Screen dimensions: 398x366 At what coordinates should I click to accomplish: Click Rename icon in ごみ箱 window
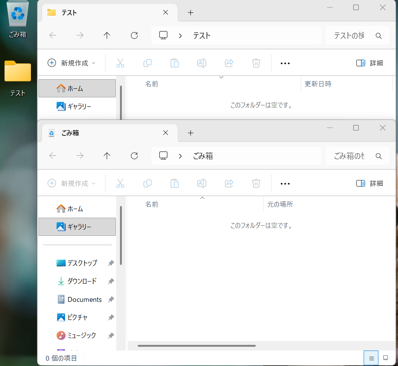coord(202,183)
